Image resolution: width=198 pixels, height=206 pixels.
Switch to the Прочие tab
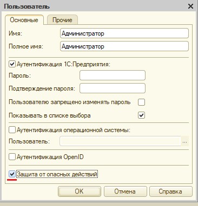point(62,20)
